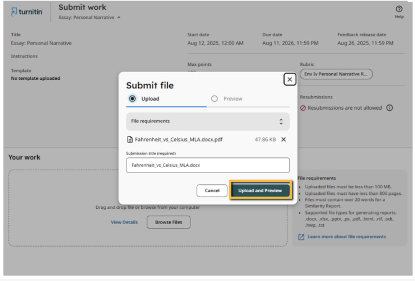Edit the Submission title input field
The width and height of the screenshot is (415, 281).
[208, 165]
